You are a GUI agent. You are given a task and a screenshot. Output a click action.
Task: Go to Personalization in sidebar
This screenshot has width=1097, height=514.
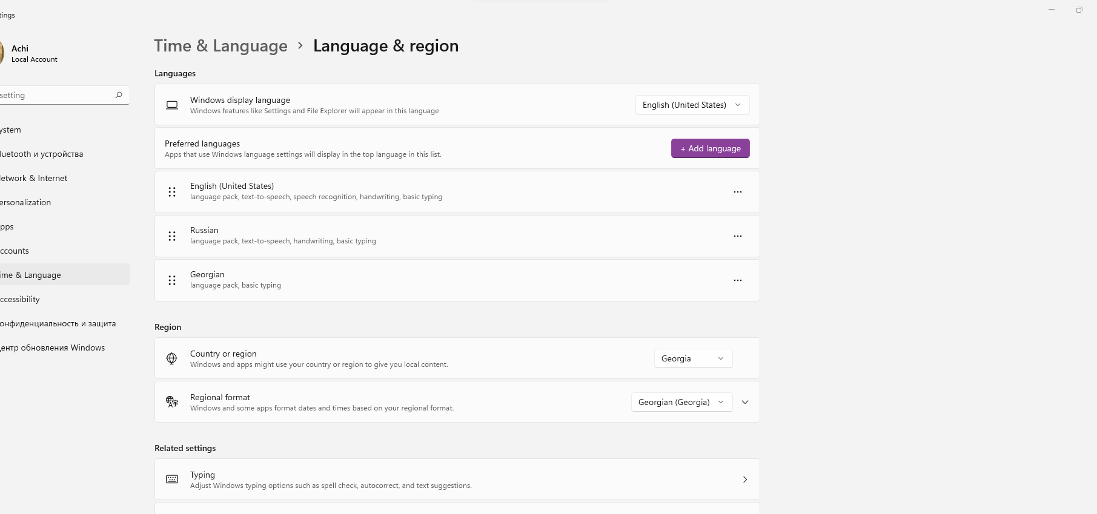[x=27, y=202]
